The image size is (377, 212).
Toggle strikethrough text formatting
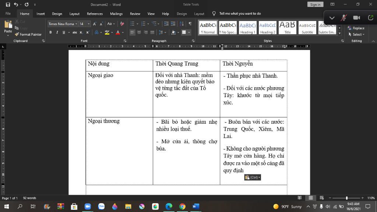(x=75, y=32)
